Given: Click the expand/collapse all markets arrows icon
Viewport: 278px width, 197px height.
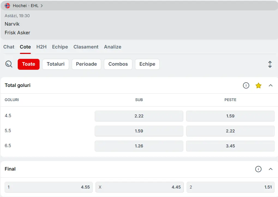Looking at the screenshot, I should point(270,64).
